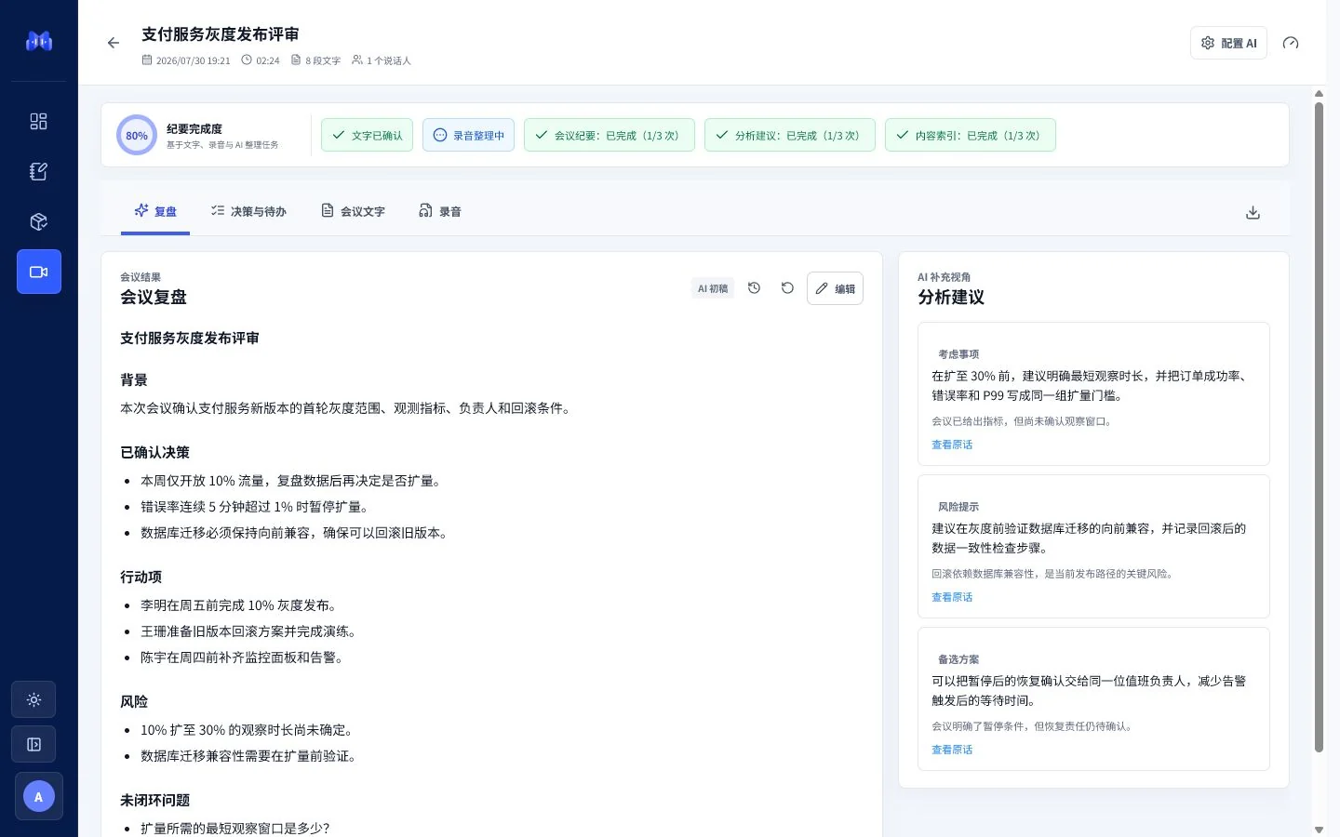Go back with the arrow icon
Viewport: 1340px width, 837px height.
coord(114,43)
